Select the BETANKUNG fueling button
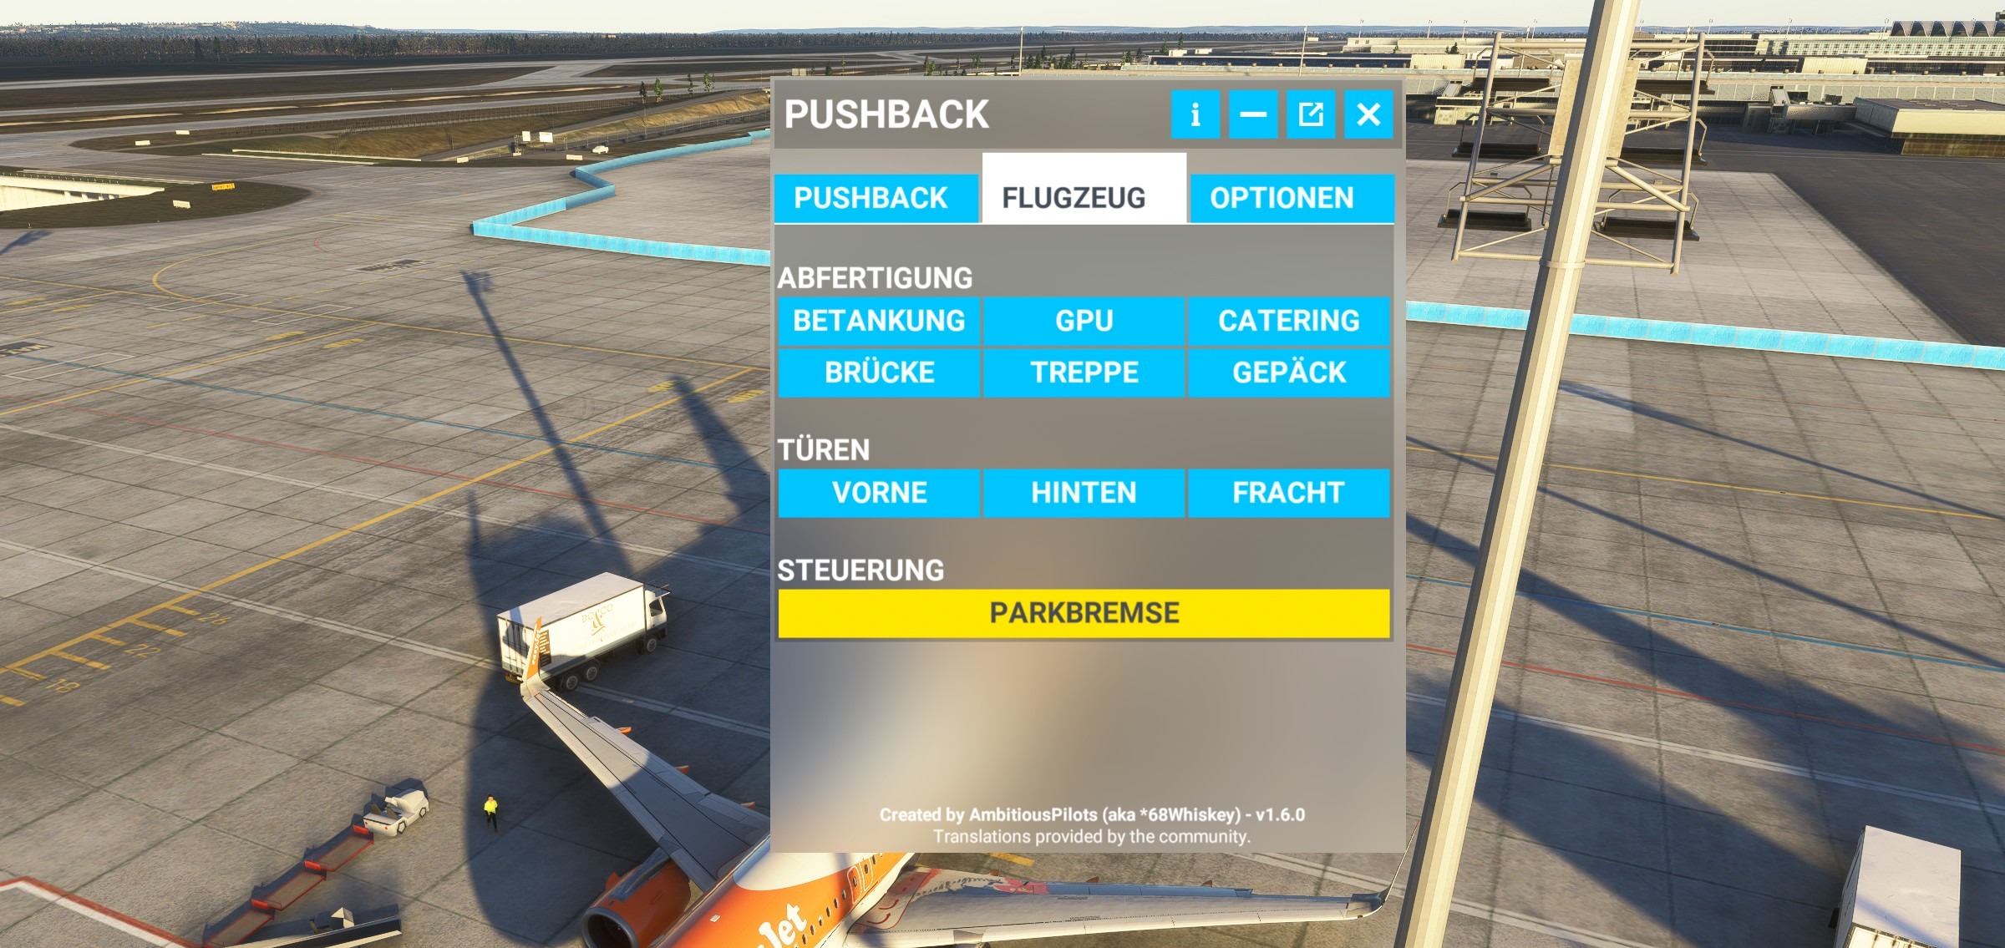Viewport: 2005px width, 948px height. tap(880, 321)
